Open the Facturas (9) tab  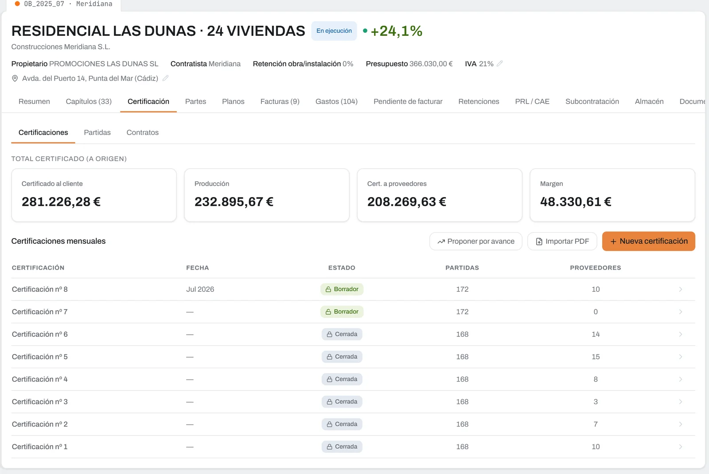pos(280,101)
